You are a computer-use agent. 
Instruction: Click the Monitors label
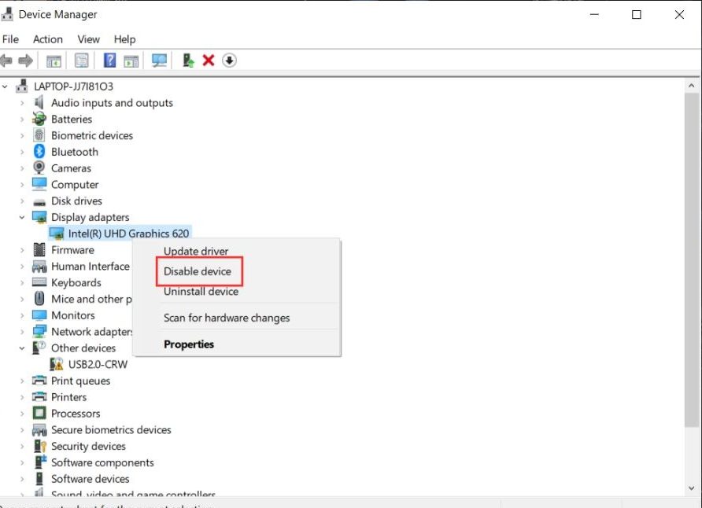(73, 315)
